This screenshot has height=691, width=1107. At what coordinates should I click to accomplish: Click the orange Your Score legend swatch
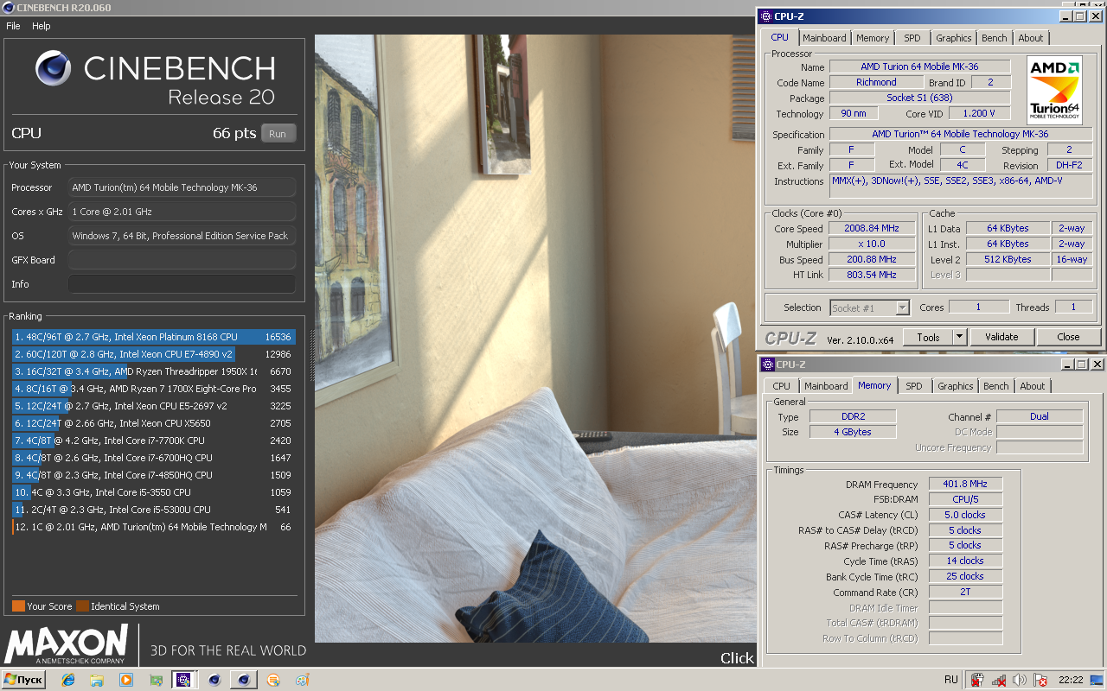[18, 606]
